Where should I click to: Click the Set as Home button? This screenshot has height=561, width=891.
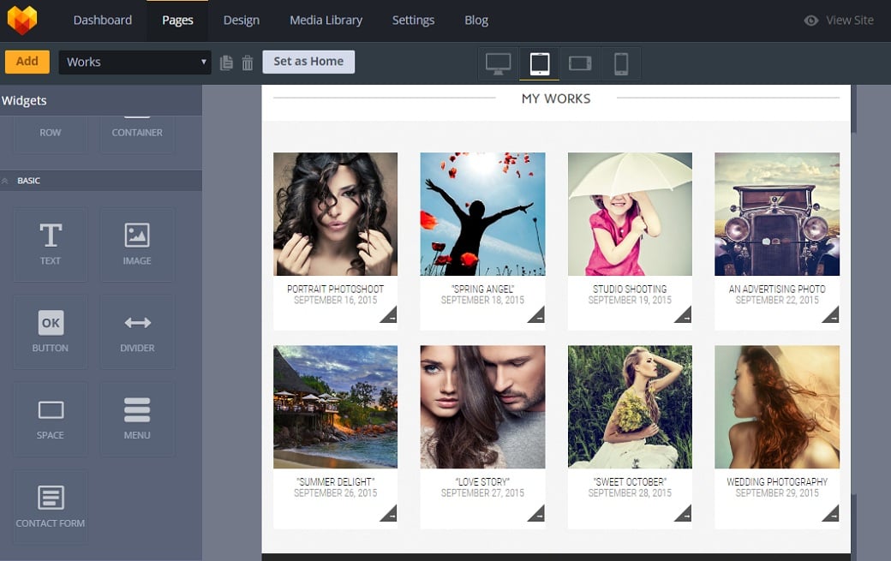[x=308, y=62]
